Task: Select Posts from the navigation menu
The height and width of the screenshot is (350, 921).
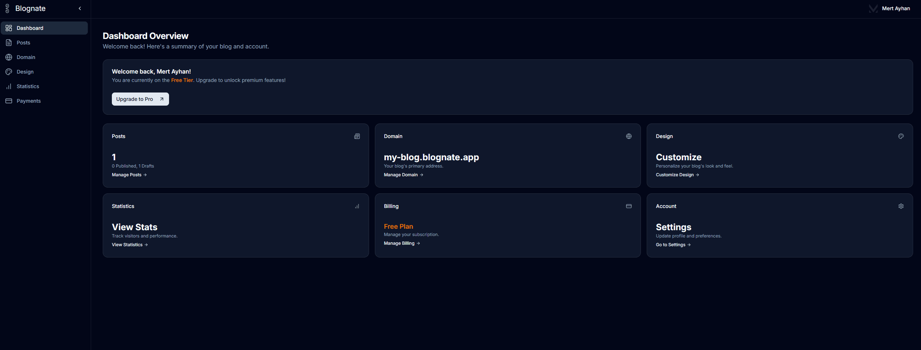Action: coord(23,43)
